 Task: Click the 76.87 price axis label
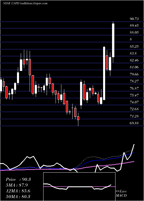(x=134, y=88)
